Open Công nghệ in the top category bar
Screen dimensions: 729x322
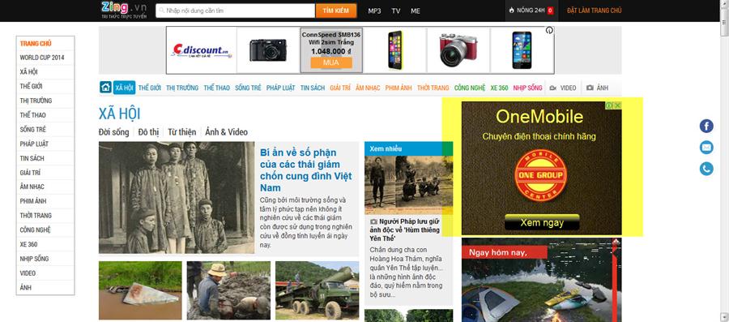point(470,88)
